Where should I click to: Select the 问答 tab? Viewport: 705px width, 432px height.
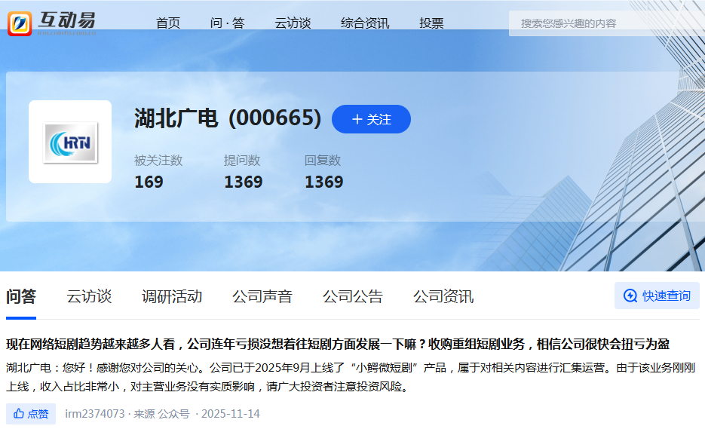coord(21,297)
